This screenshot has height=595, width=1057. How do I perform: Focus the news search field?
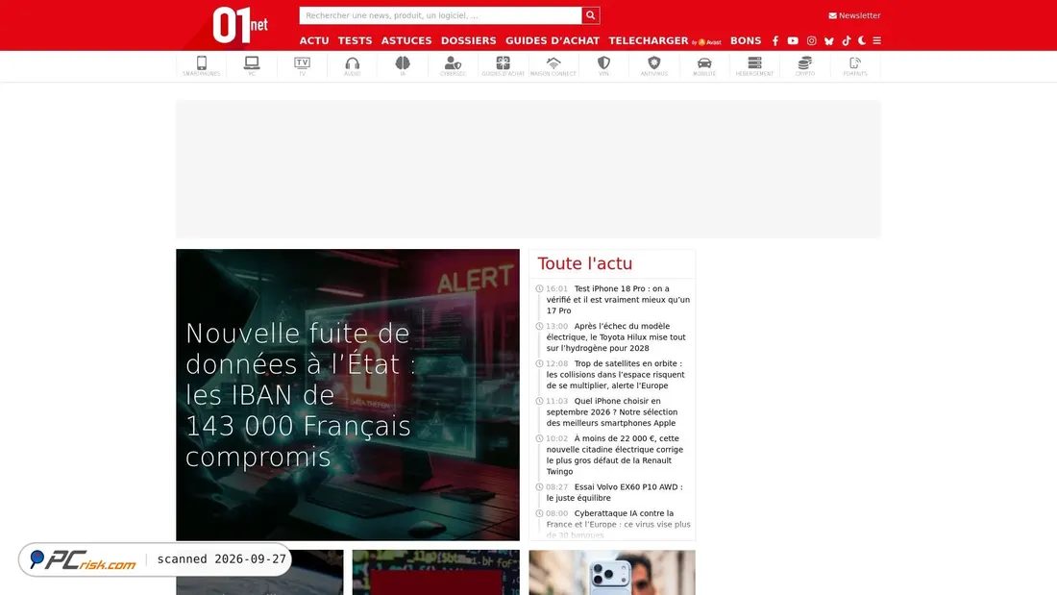[x=440, y=15]
